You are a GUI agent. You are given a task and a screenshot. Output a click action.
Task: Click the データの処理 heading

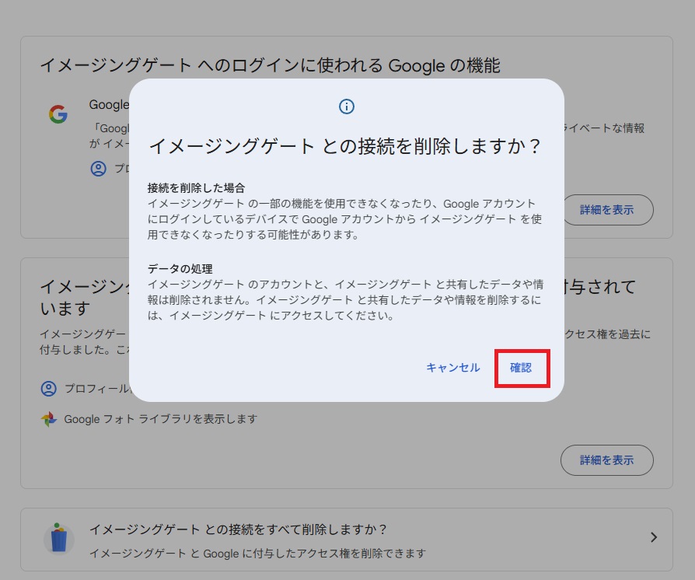point(180,269)
